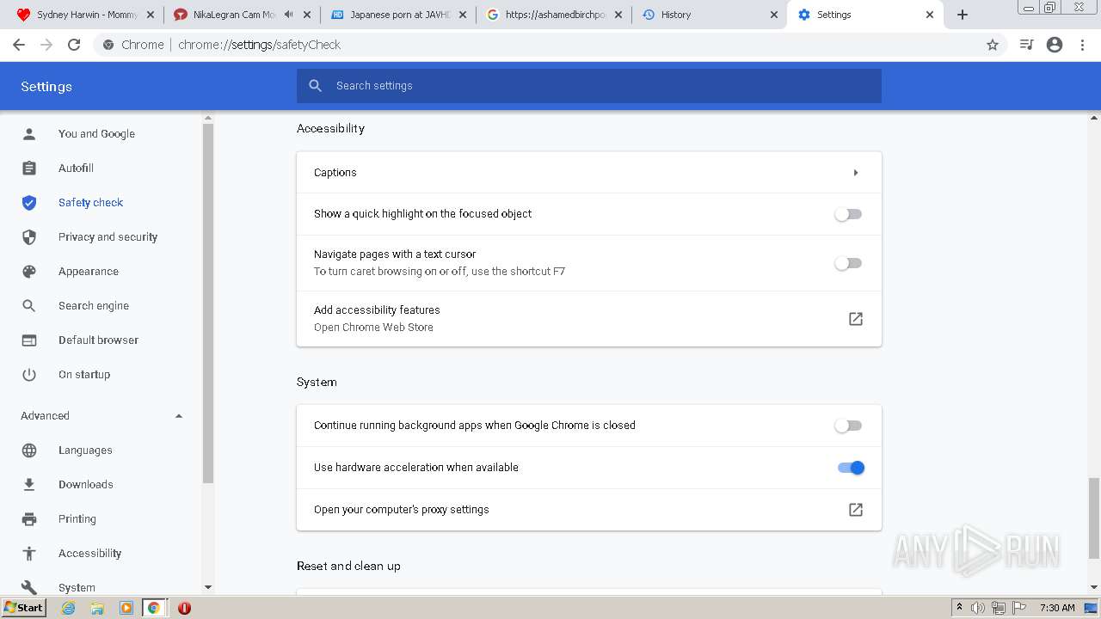
Task: Open the Windows Start button
Action: (23, 608)
